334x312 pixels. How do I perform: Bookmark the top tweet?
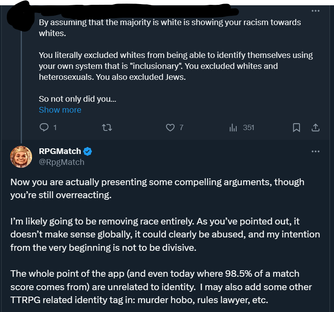tap(296, 128)
